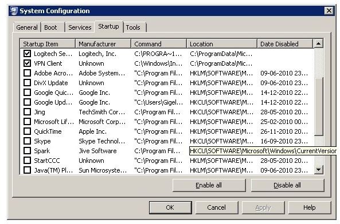Enable the Java(TM) Pl... checkbox
The image size is (340, 224).
pos(27,170)
